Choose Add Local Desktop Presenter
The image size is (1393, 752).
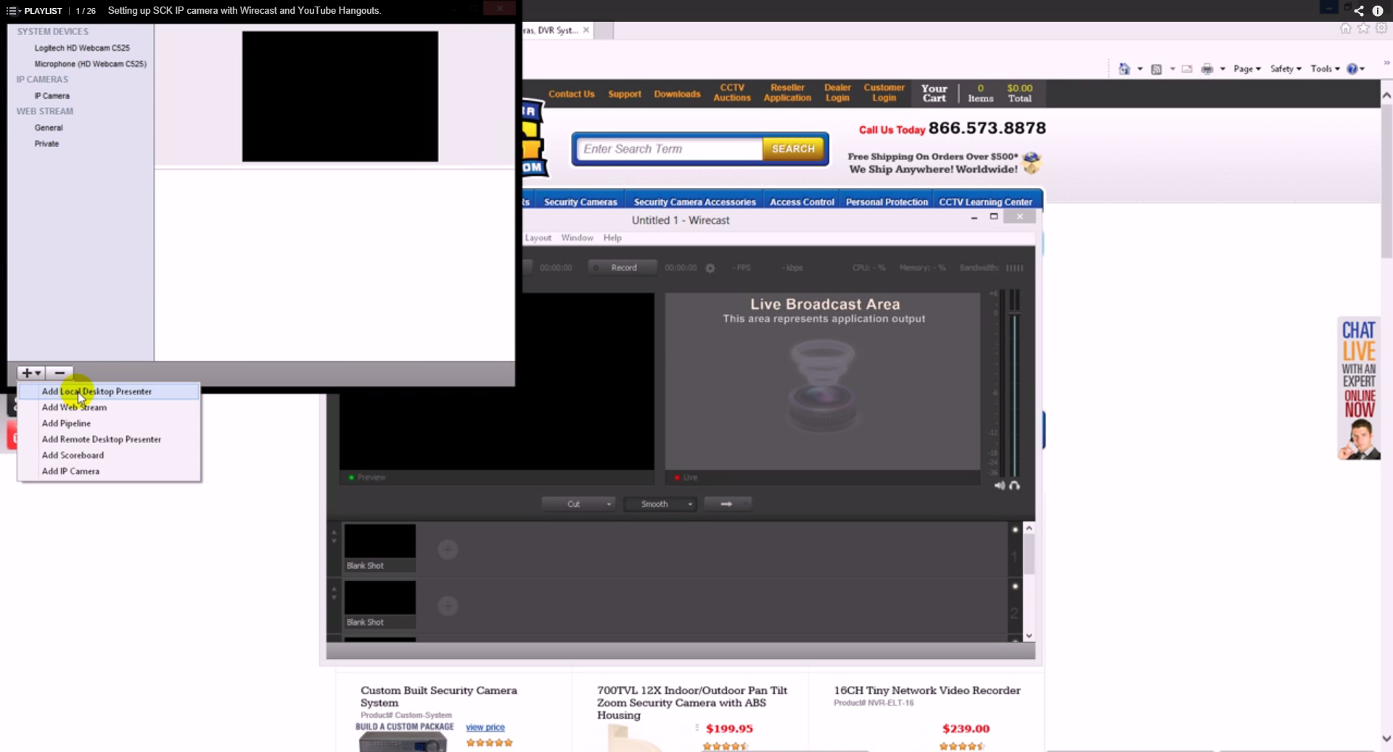pos(109,392)
